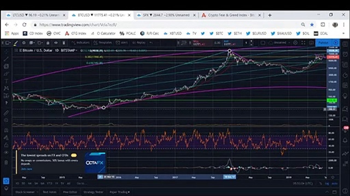The width and height of the screenshot is (350, 196).
Task: Open the CFG Index bookmark
Action: (x=75, y=33)
